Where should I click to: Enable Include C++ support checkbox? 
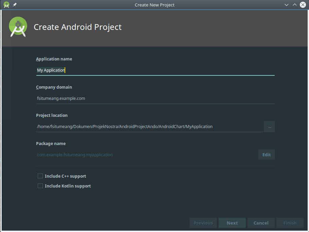(40, 176)
